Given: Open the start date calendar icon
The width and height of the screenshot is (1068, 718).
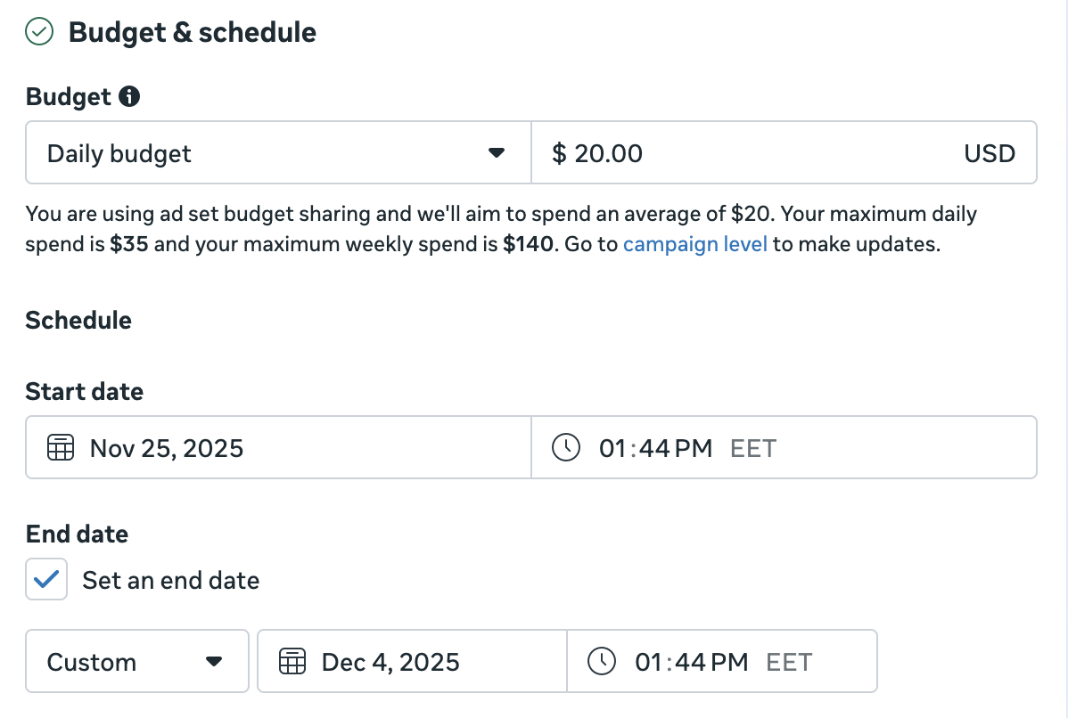Looking at the screenshot, I should 60,447.
